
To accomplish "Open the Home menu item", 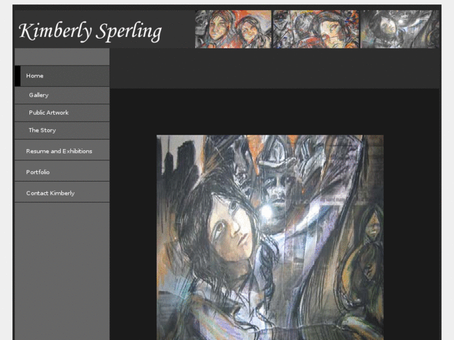I will pos(62,76).
